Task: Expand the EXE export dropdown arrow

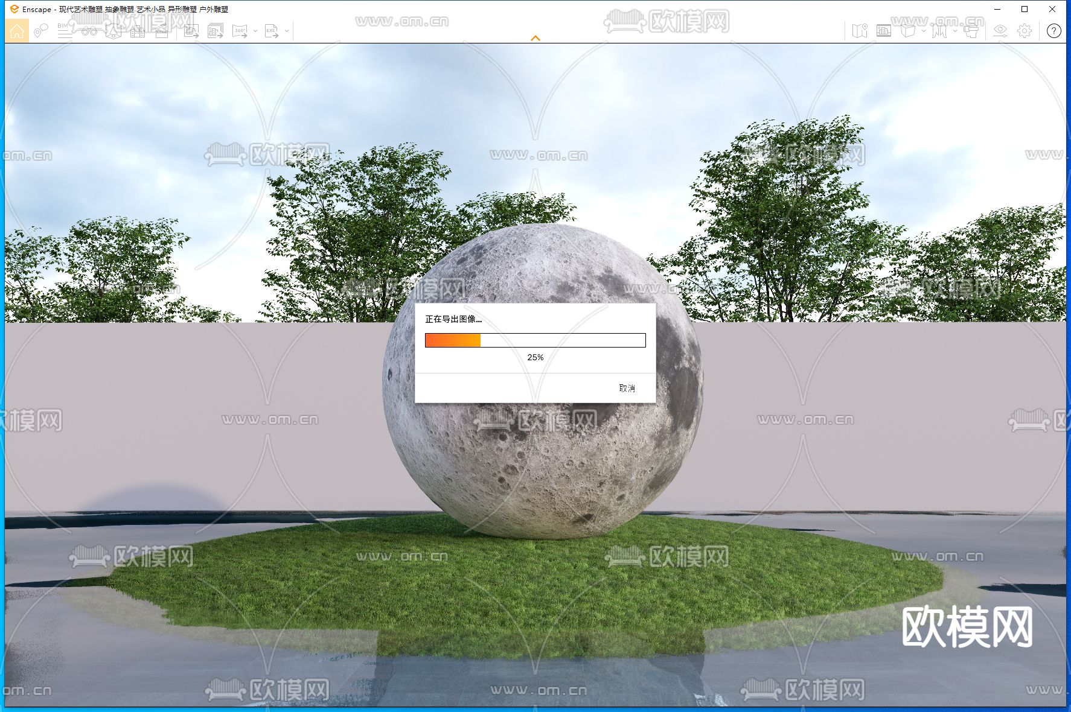Action: [x=287, y=31]
